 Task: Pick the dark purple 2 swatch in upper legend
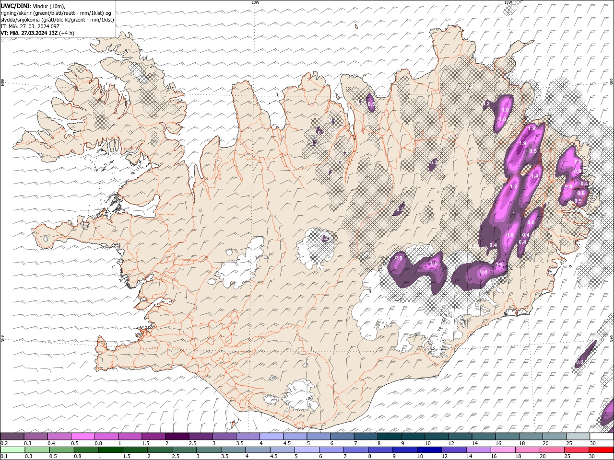pyautogui.click(x=177, y=437)
